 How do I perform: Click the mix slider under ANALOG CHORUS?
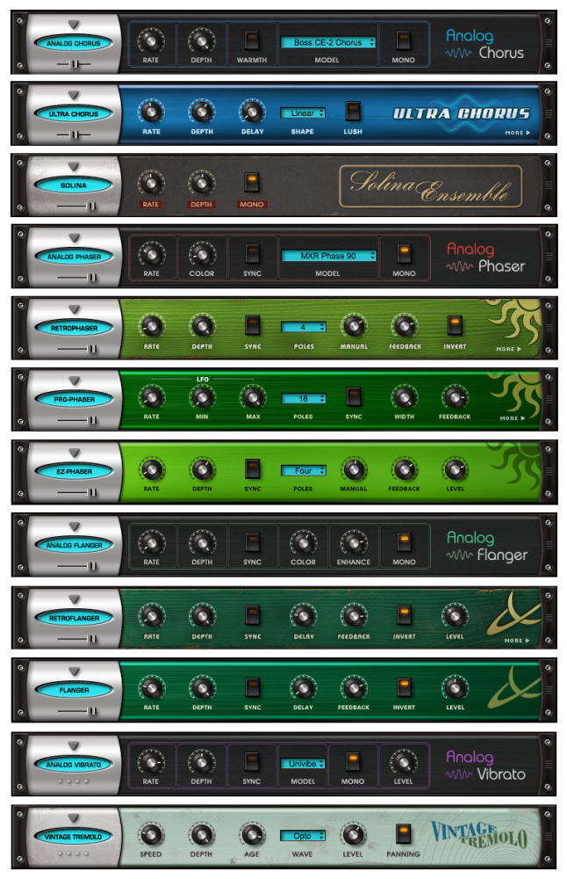click(74, 64)
